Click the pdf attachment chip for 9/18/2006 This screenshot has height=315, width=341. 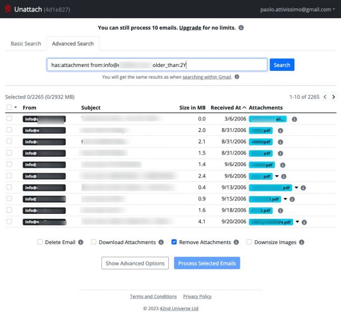(261, 211)
